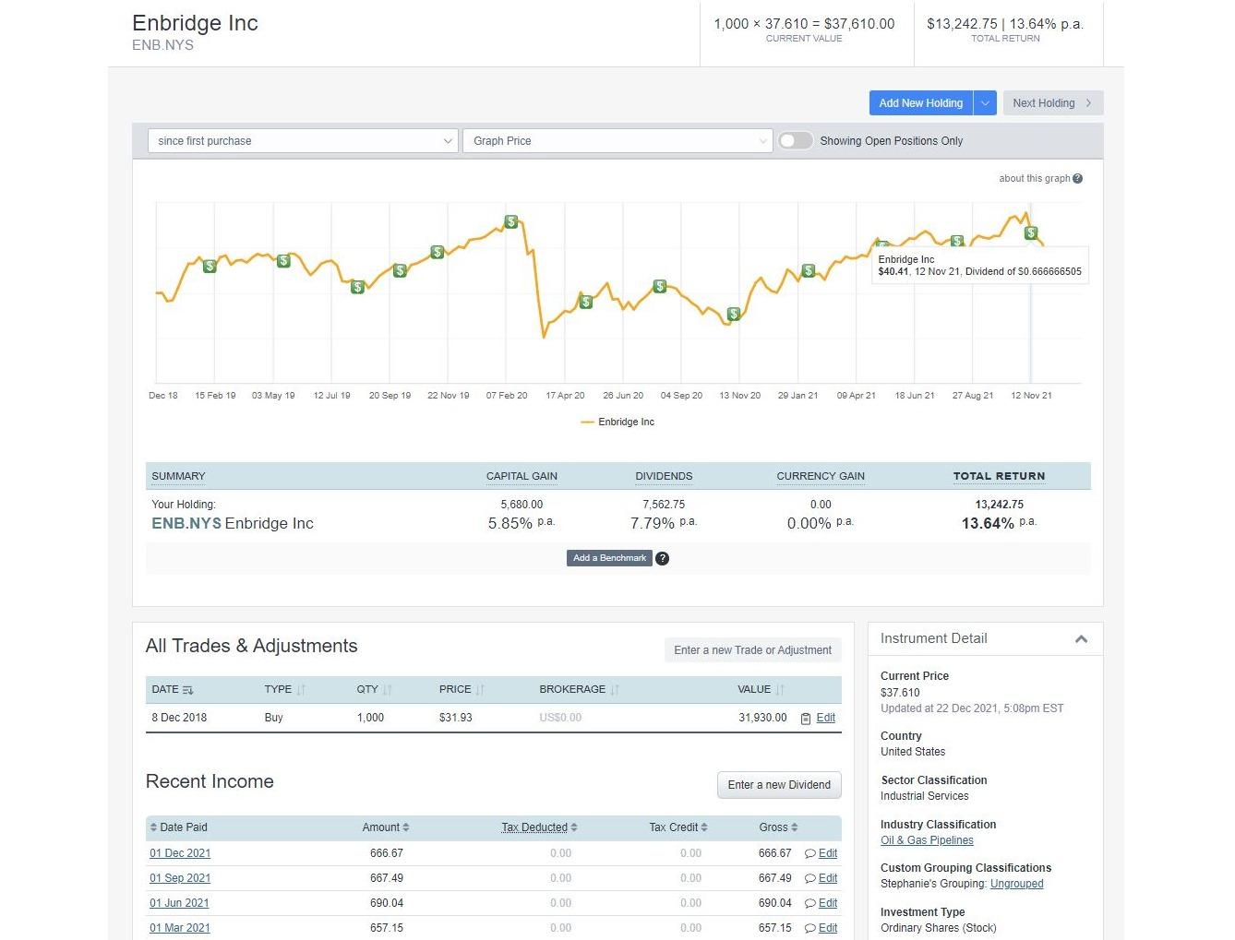Click the Tax Deducted column header link
Image resolution: width=1235 pixels, height=940 pixels.
click(x=534, y=827)
